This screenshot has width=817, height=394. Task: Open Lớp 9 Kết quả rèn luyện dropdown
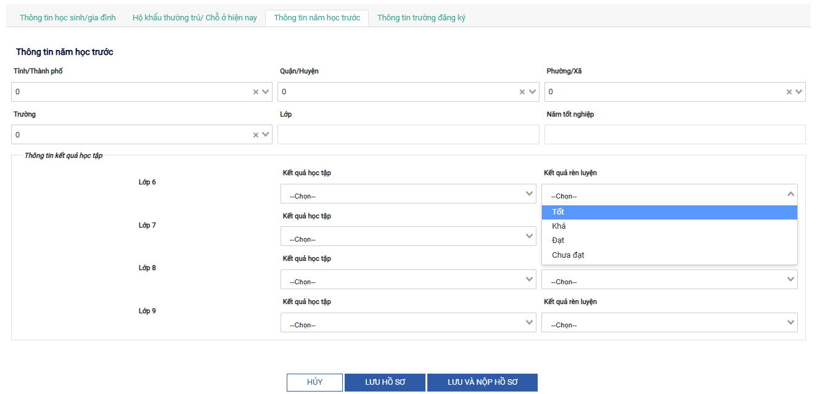point(669,323)
